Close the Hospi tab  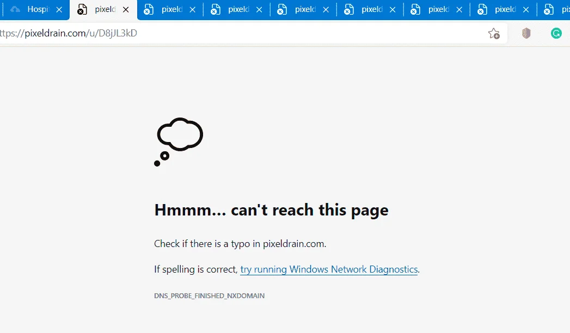click(59, 10)
